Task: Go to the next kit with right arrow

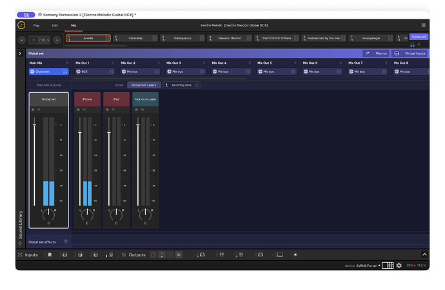Action: [57, 40]
